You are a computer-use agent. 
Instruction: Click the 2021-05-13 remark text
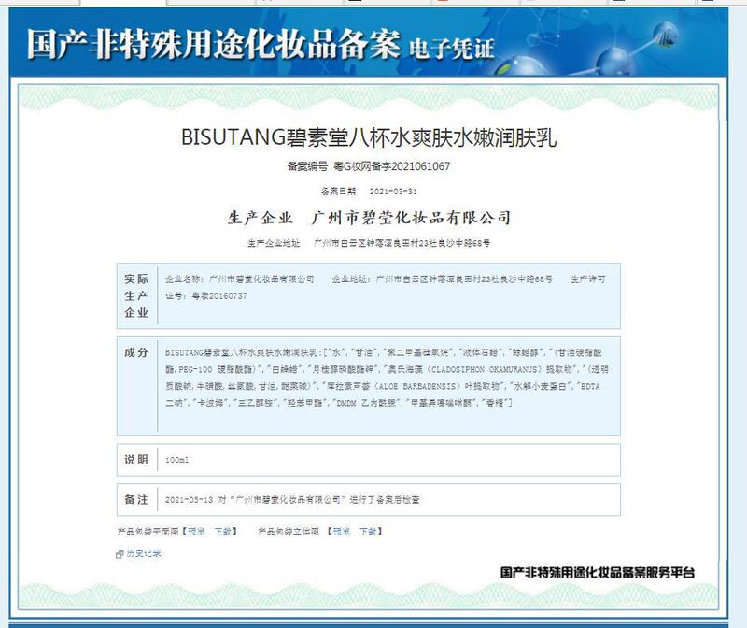pos(292,500)
